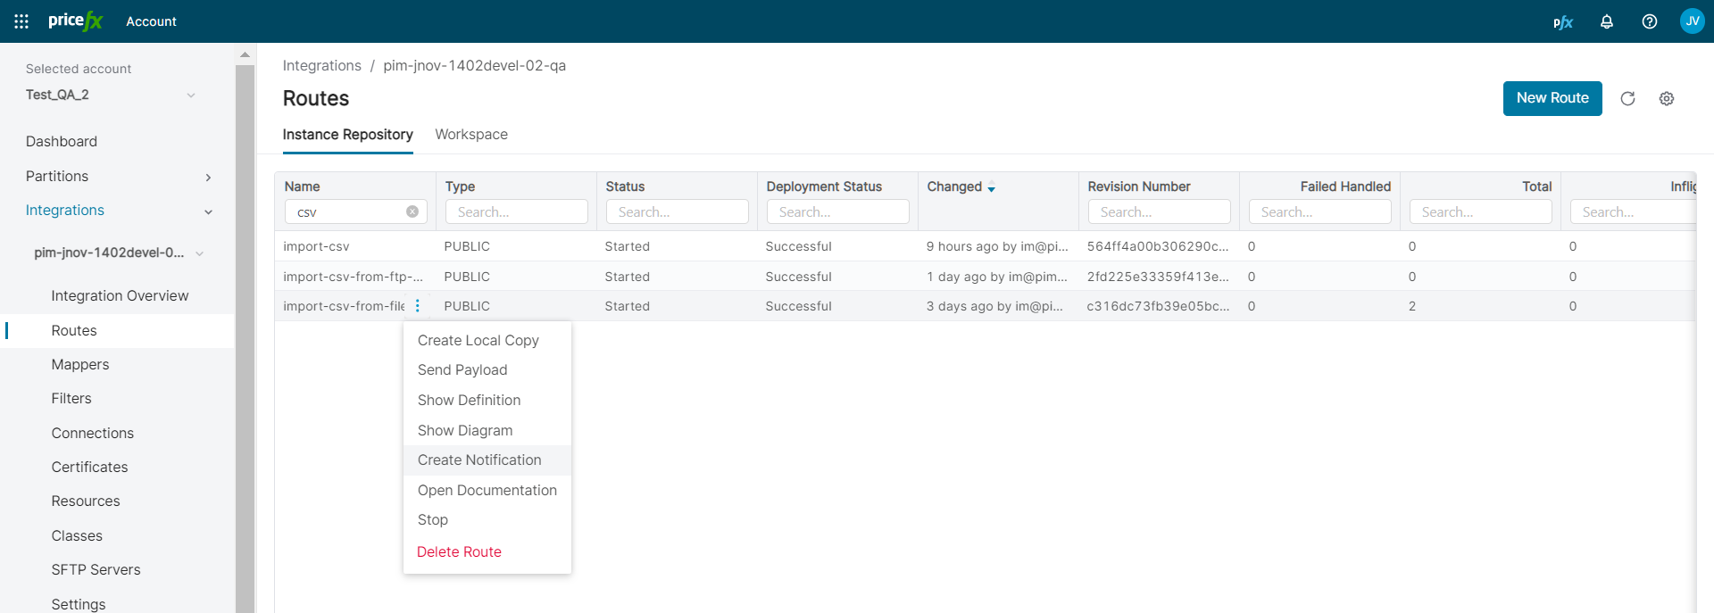Choose Delete Route in the menu

click(459, 552)
